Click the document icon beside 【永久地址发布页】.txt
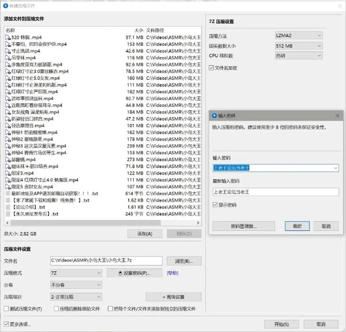 [x=8, y=214]
